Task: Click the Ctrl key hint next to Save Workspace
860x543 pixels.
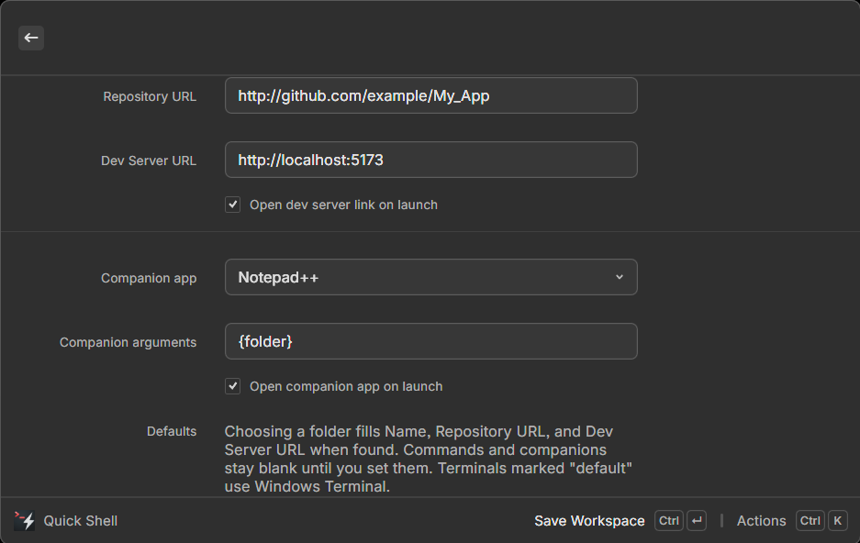Action: (x=668, y=521)
